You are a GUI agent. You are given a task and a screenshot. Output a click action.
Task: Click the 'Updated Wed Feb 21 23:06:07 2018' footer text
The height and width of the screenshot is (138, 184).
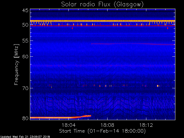coord(25,137)
